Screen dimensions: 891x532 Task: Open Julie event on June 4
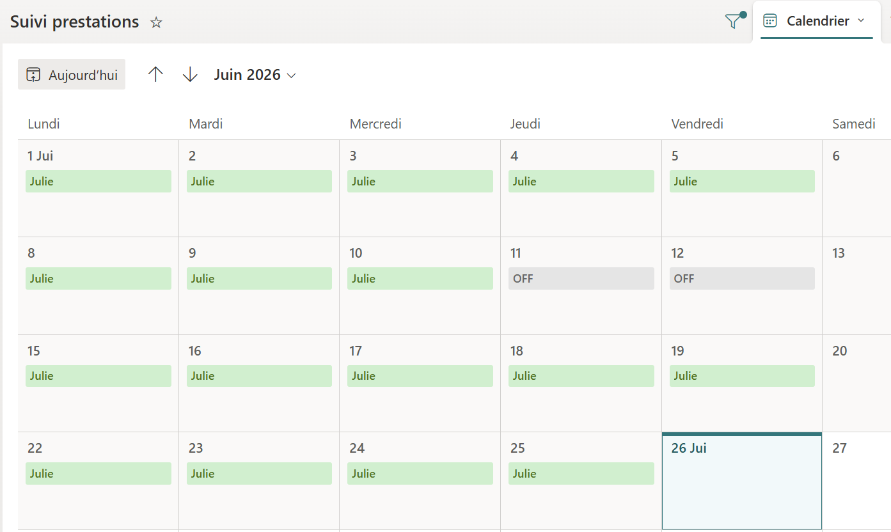point(581,181)
